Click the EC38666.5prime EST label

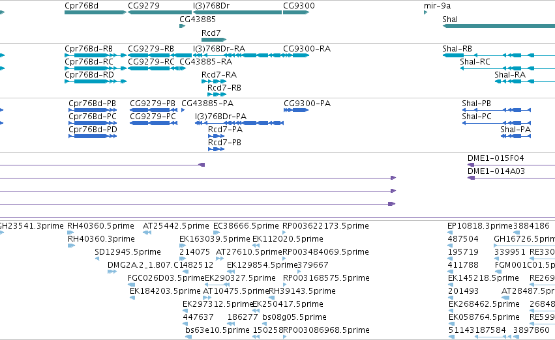coord(246,226)
